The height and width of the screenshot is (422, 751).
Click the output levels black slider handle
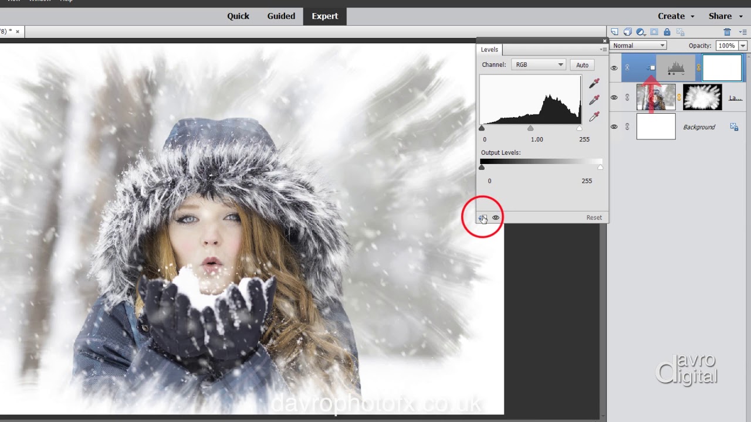tap(482, 168)
